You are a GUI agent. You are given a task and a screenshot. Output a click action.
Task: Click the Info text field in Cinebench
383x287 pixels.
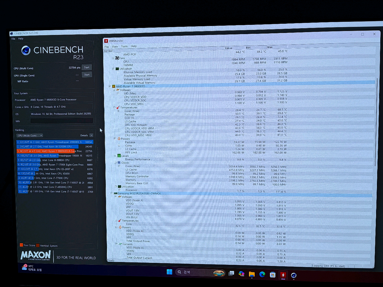coord(62,121)
